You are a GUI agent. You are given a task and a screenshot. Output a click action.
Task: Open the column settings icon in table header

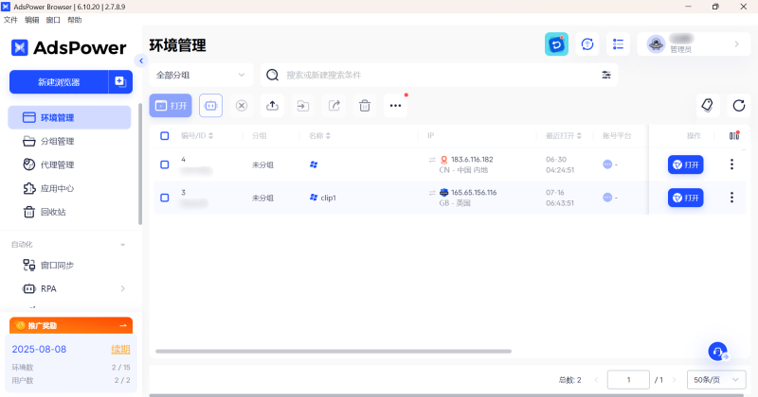point(733,135)
